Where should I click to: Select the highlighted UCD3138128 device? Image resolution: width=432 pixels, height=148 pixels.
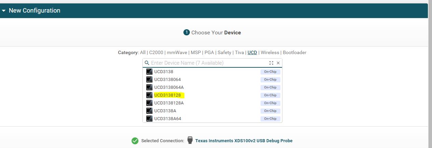click(167, 95)
